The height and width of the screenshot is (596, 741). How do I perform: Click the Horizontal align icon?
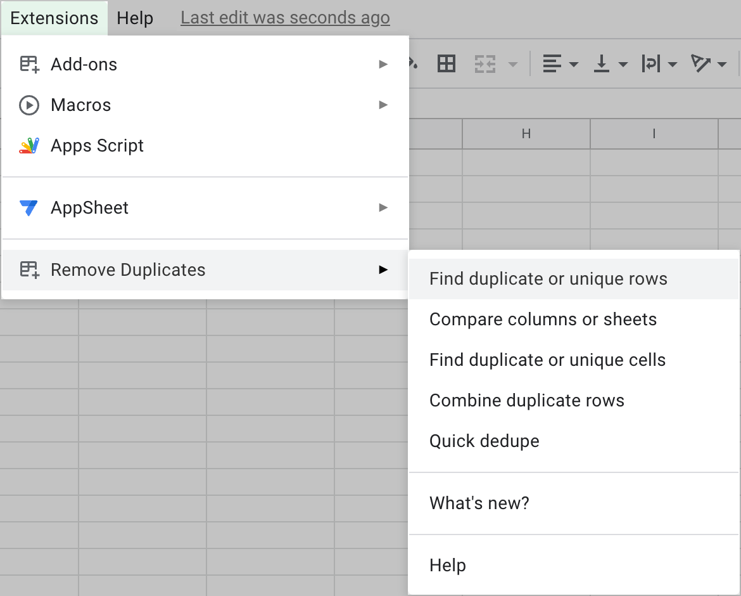553,63
